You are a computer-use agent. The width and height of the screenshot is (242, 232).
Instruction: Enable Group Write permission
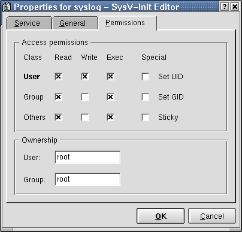pos(85,97)
